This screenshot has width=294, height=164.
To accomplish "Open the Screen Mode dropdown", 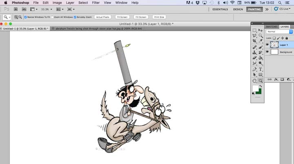I will [71, 9].
